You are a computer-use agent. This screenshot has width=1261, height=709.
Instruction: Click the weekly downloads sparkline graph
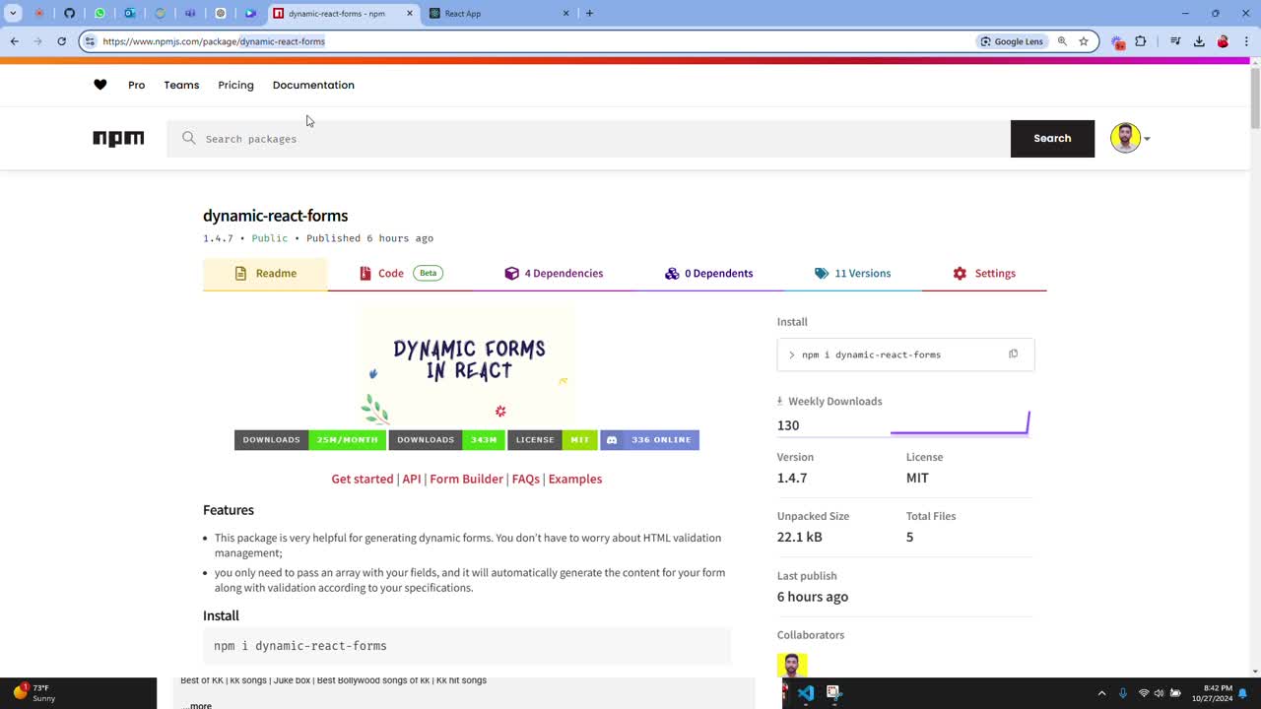click(960, 423)
